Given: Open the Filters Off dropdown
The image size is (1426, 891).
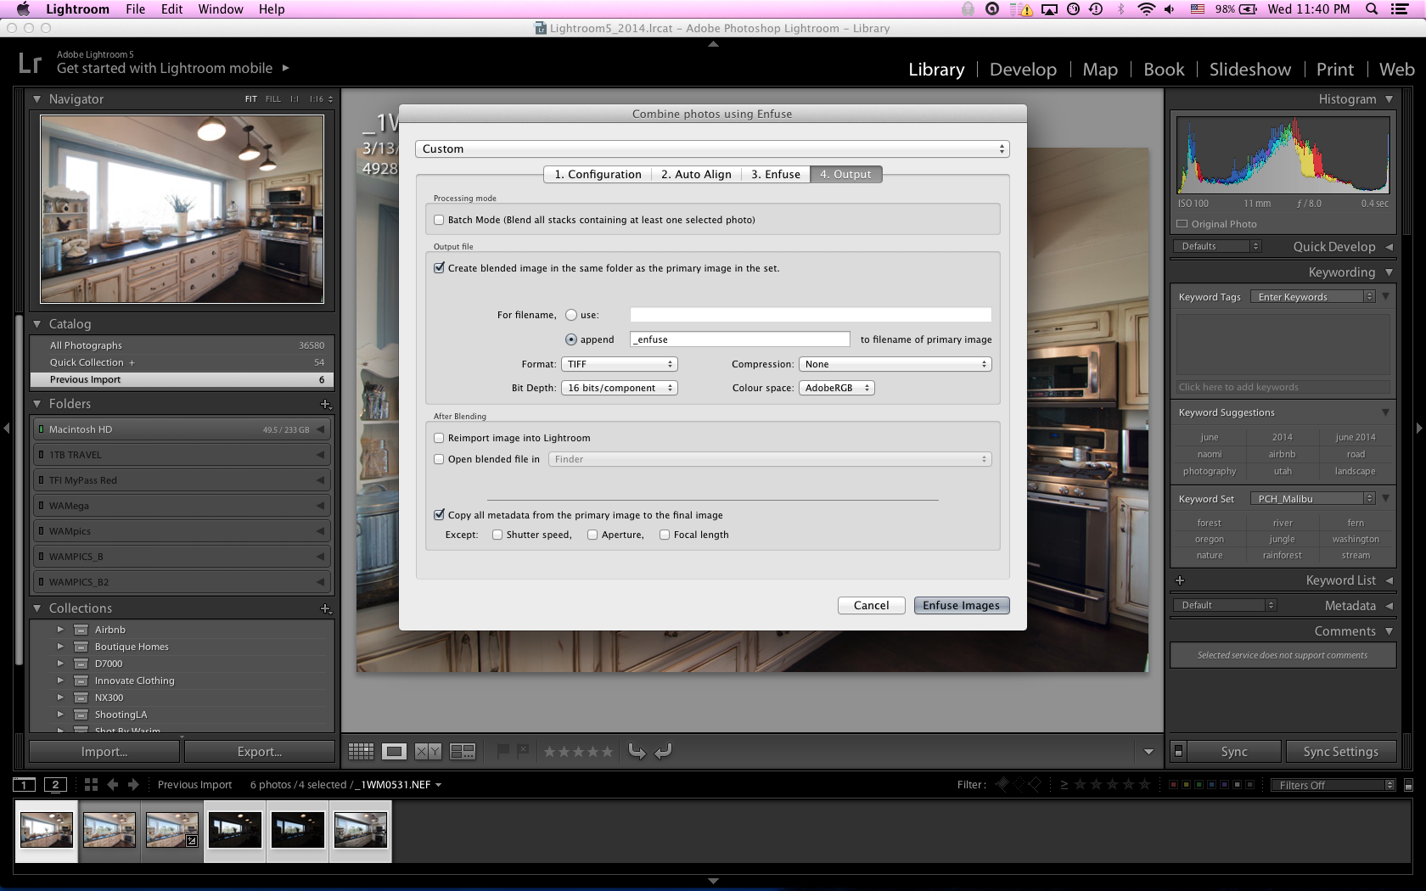Looking at the screenshot, I should 1333,785.
